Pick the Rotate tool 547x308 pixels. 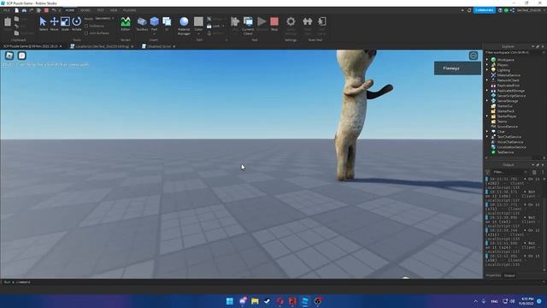[x=76, y=24]
